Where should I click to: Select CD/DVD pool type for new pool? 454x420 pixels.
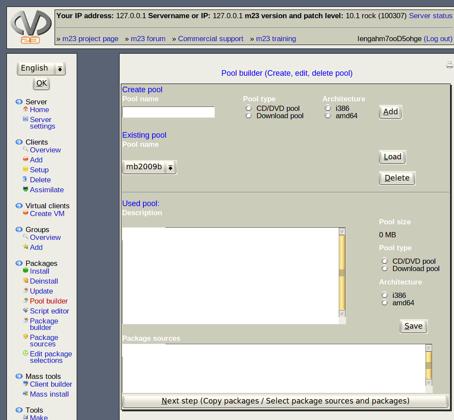pyautogui.click(x=248, y=108)
